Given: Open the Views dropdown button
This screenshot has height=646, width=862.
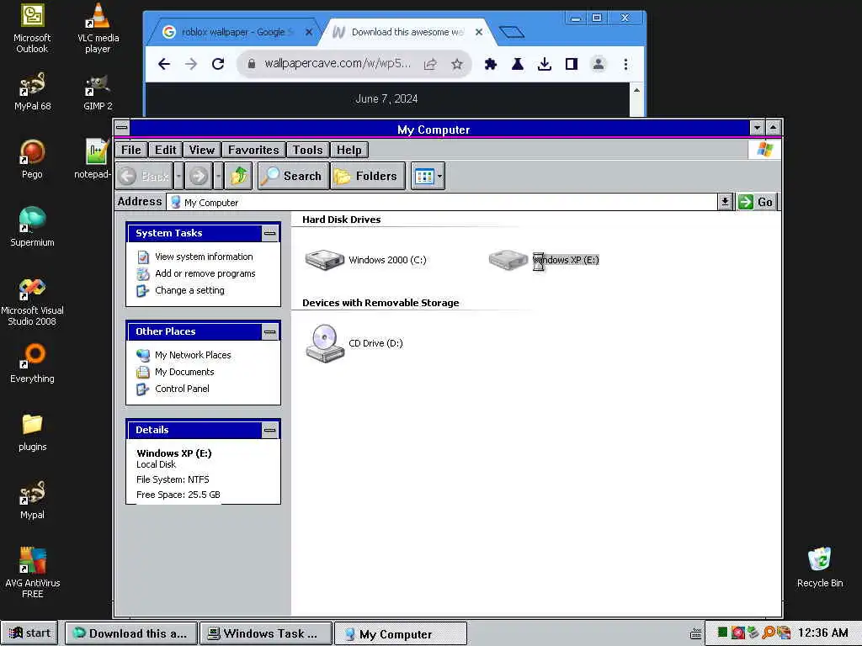Looking at the screenshot, I should point(428,176).
